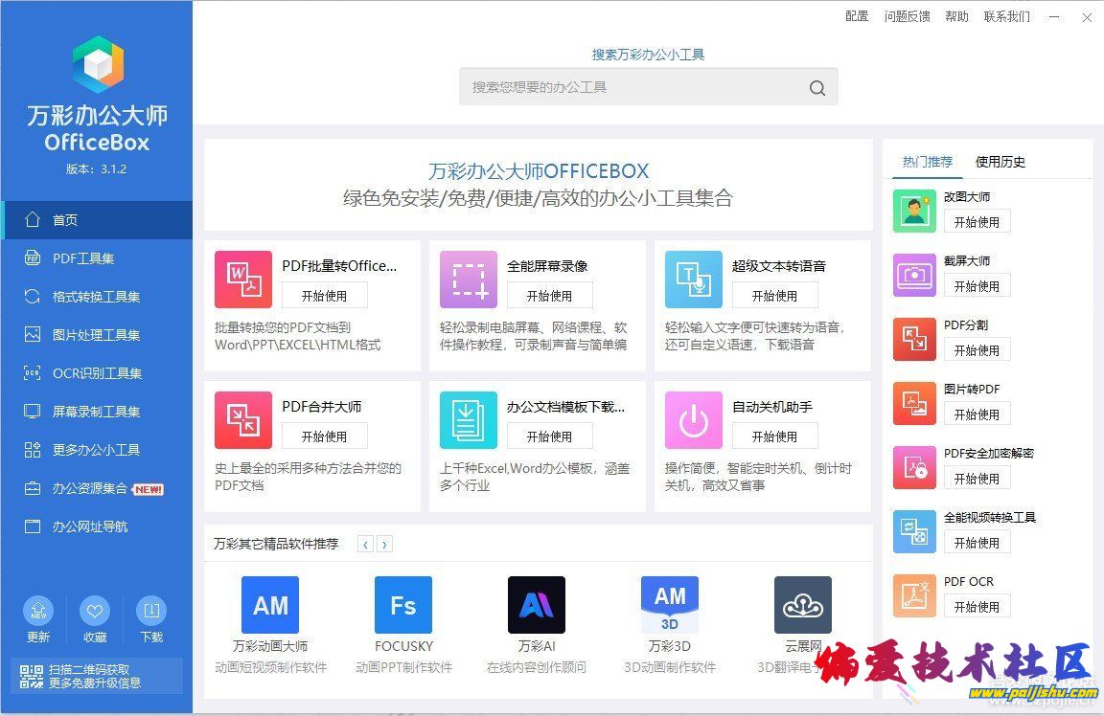Click the 改图大师 icon in recommendations

coord(914,211)
